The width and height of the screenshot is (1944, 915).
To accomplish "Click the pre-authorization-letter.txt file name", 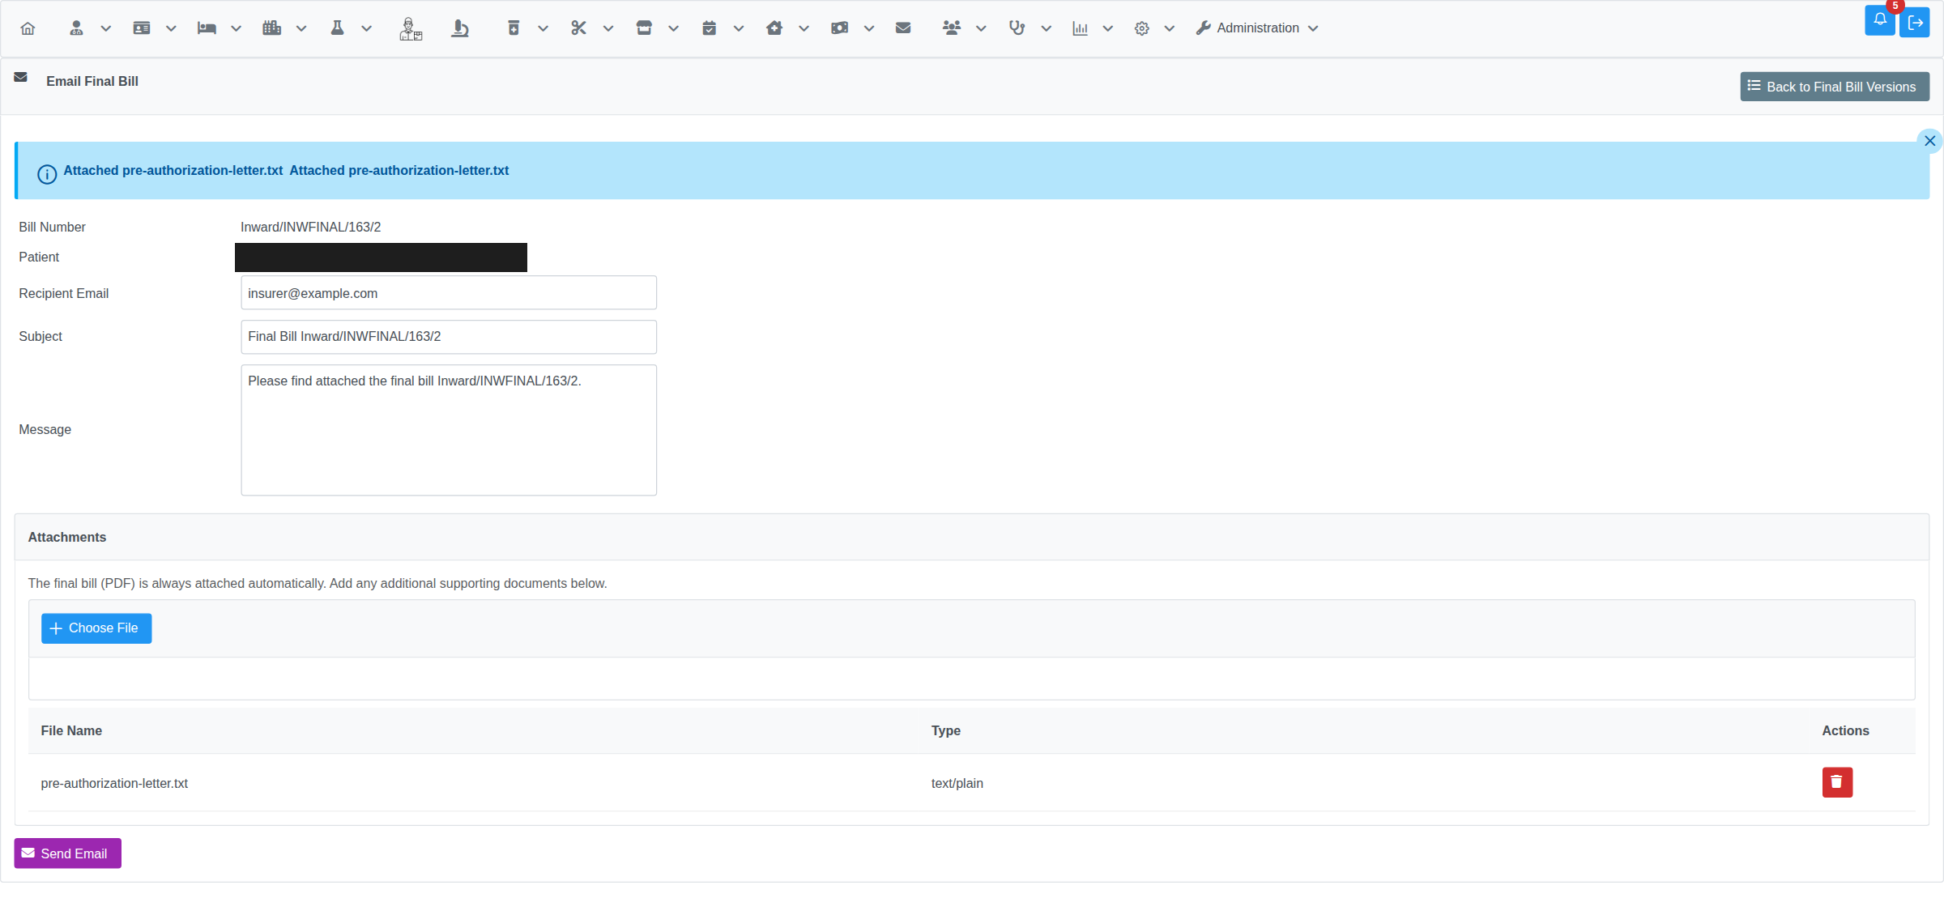I will 114,783.
